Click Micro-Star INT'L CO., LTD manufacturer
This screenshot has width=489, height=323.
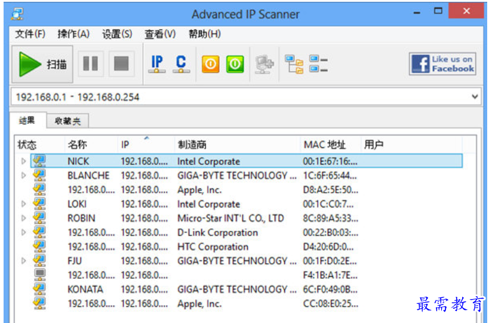click(x=231, y=218)
